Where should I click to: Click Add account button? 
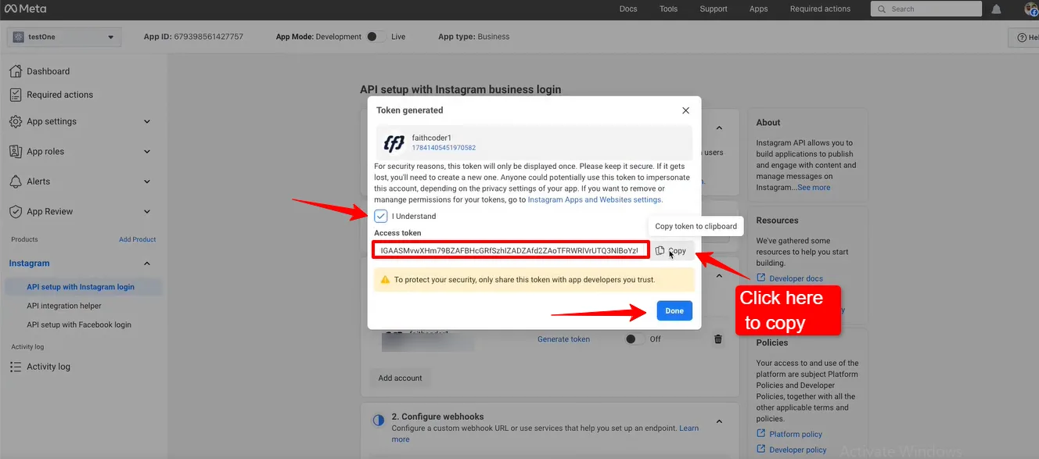[400, 378]
